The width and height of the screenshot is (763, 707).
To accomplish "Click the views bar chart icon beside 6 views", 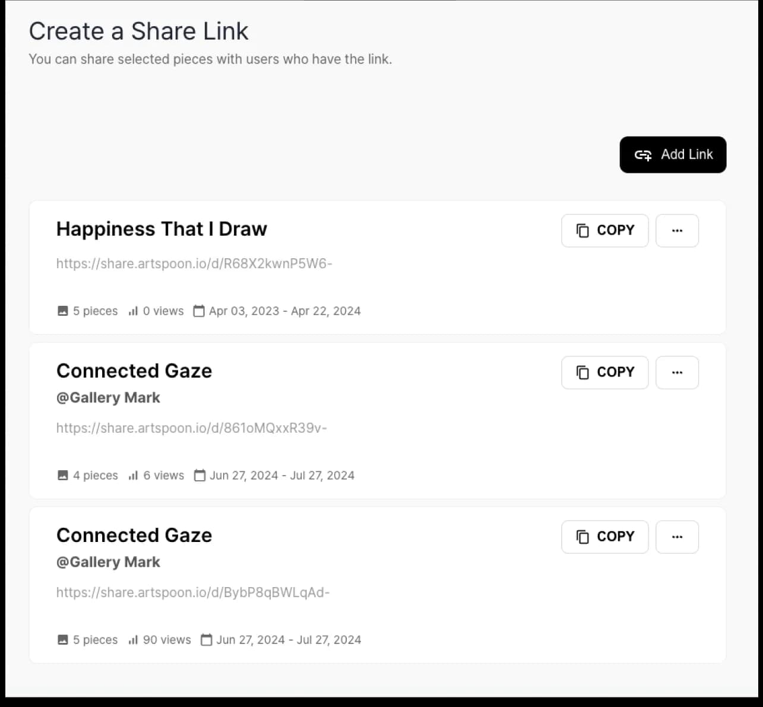I will pyautogui.click(x=133, y=475).
